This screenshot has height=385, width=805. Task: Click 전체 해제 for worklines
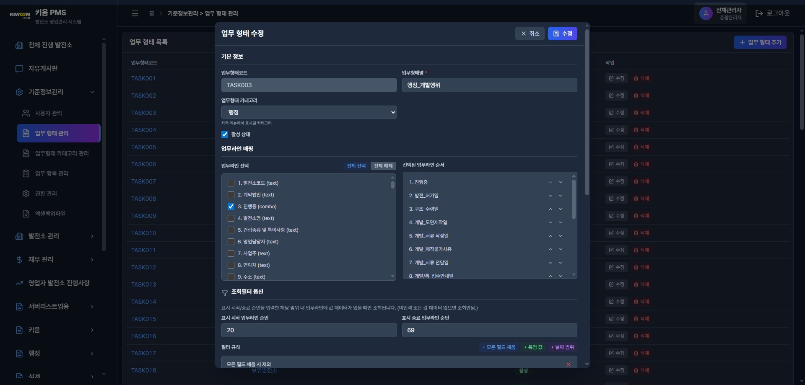click(383, 166)
